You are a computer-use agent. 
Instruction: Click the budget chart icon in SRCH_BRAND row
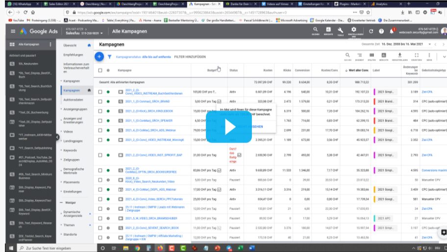click(219, 101)
